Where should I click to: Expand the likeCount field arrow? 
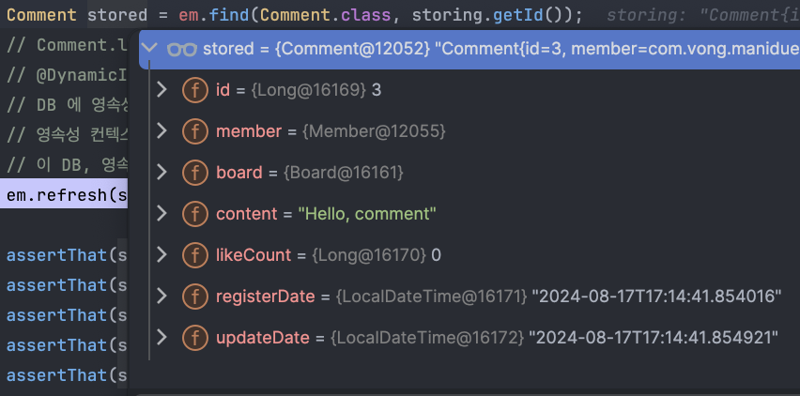[x=162, y=254]
